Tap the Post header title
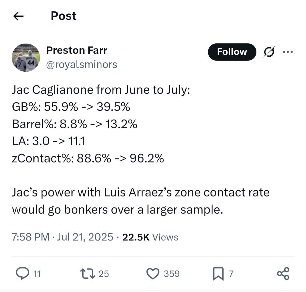This screenshot has width=306, height=292. (x=63, y=16)
